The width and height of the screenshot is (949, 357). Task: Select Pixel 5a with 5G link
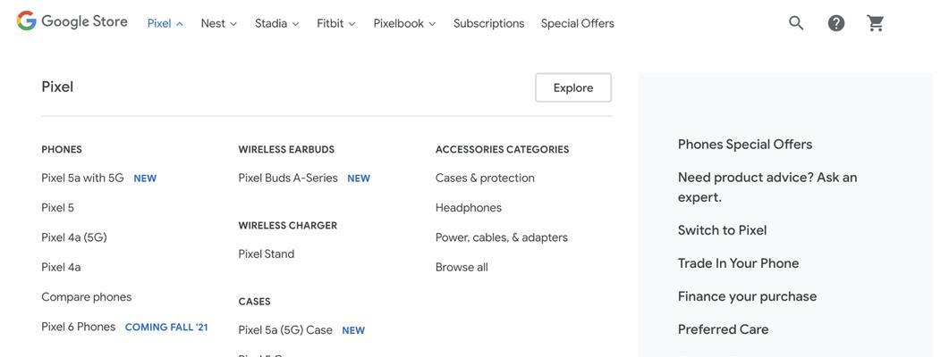(x=82, y=178)
